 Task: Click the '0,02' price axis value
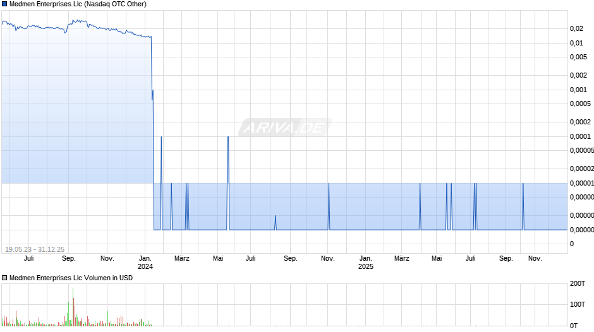tap(576, 28)
